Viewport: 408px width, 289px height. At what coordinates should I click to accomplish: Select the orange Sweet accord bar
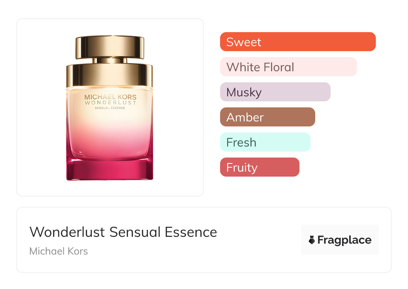(298, 42)
